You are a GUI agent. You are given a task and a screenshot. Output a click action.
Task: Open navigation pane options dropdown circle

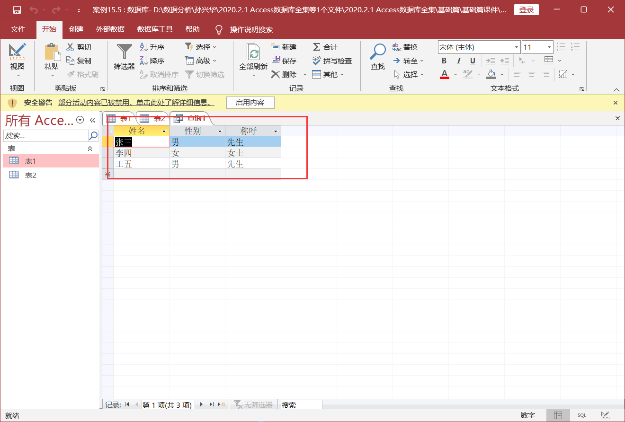click(x=80, y=120)
